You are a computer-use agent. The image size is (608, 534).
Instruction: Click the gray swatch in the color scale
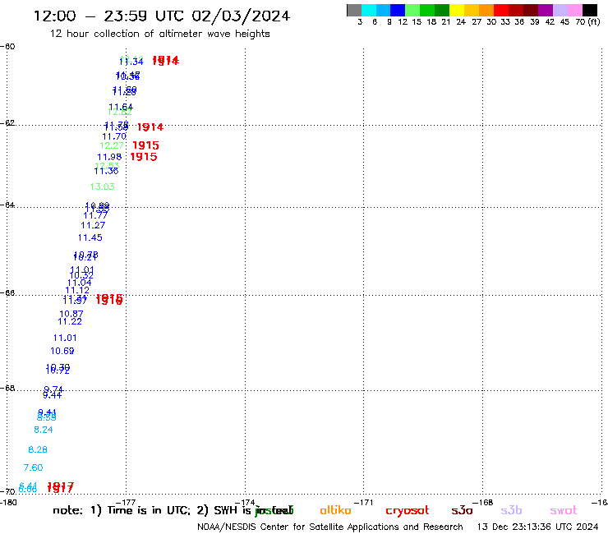click(354, 10)
